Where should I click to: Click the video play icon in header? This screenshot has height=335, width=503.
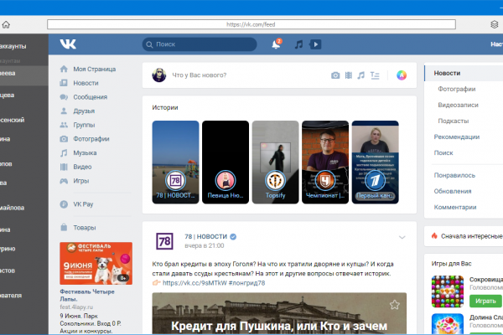(x=316, y=44)
